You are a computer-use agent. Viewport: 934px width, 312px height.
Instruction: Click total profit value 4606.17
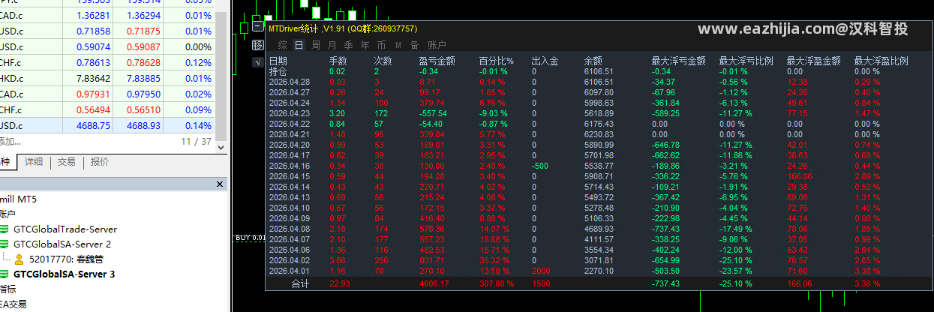(434, 283)
